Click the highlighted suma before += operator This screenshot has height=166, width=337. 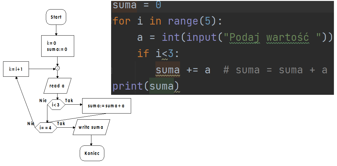[167, 70]
